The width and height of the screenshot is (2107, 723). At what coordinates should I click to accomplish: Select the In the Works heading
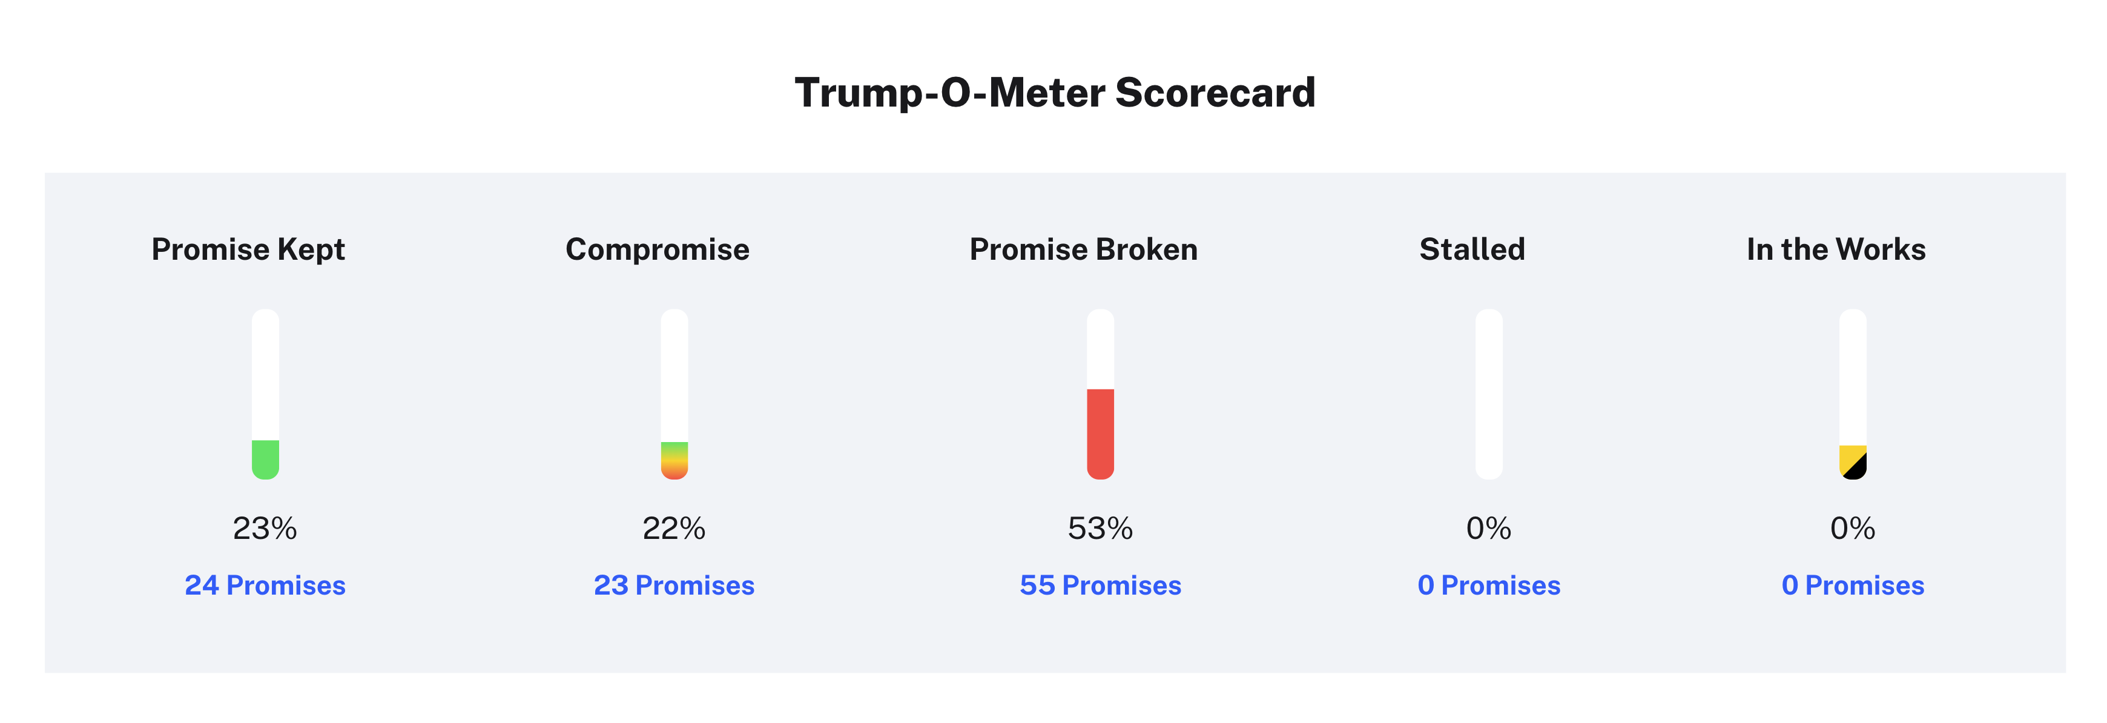pos(1835,249)
